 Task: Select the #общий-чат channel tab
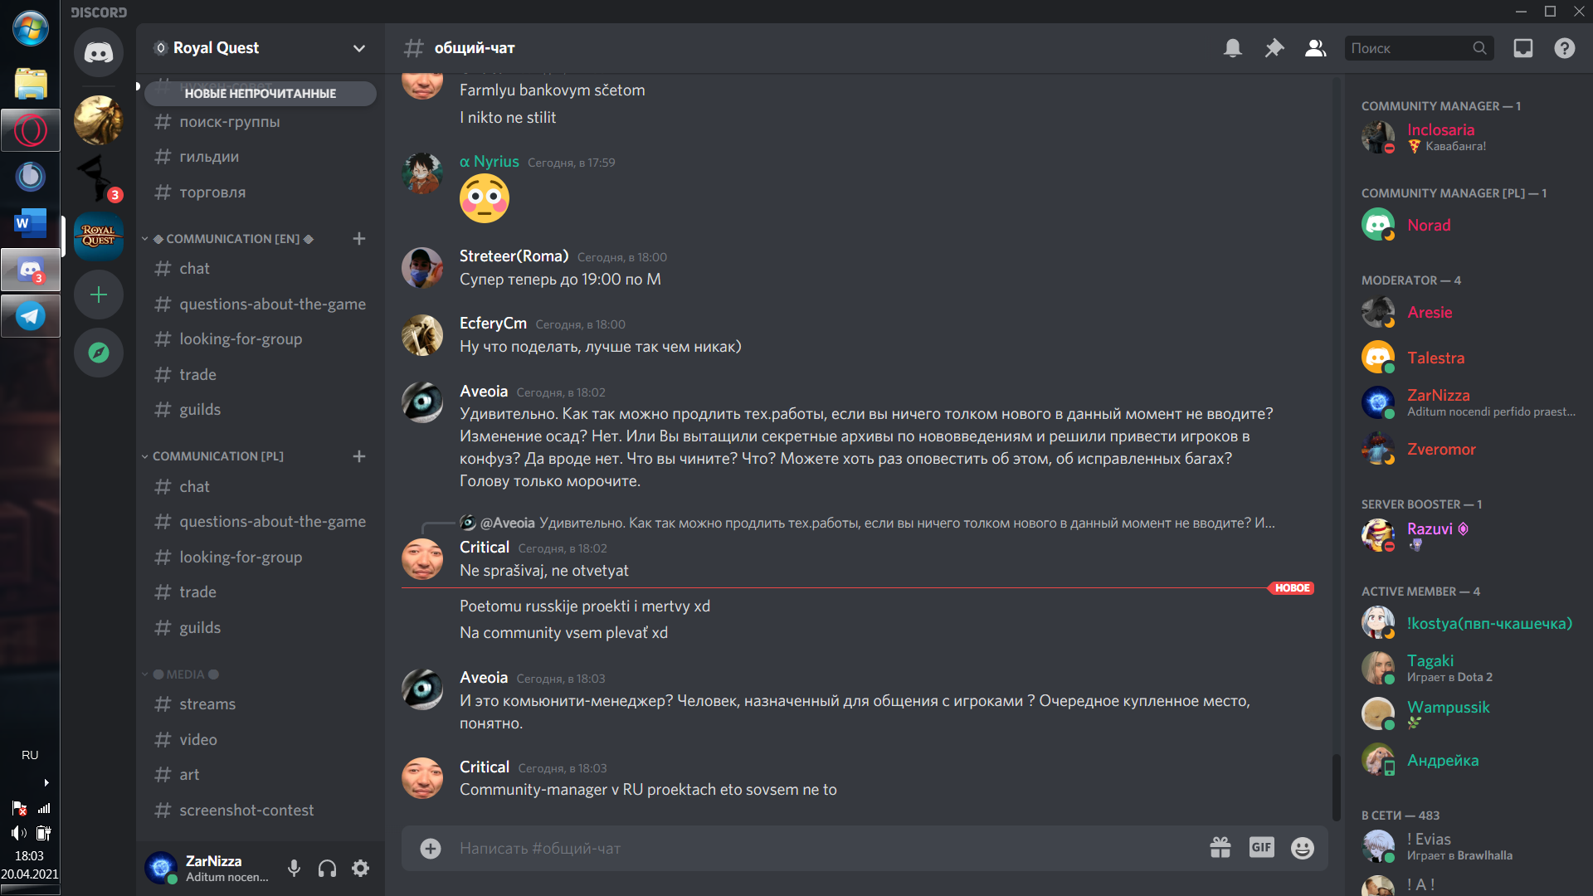(473, 47)
